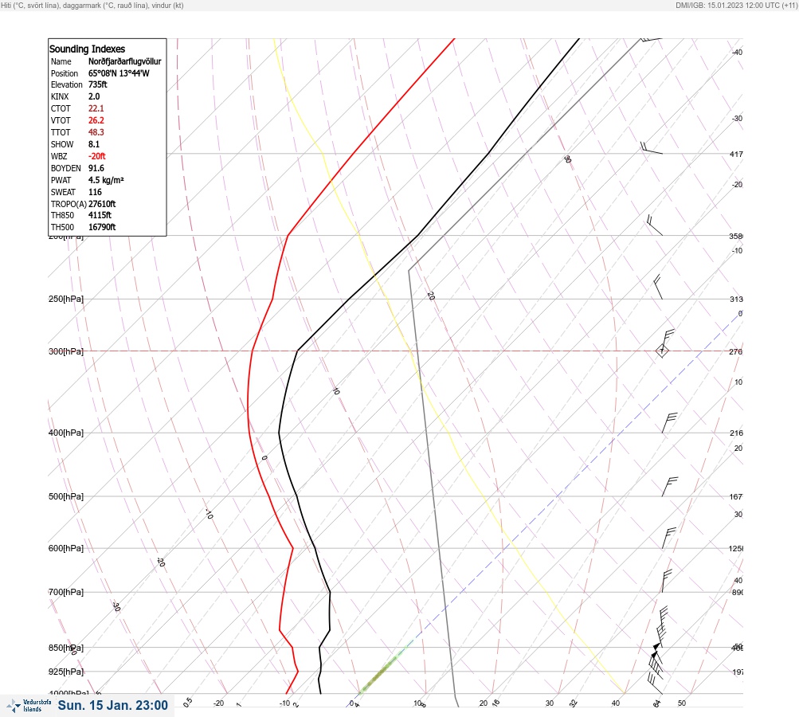Image resolution: width=799 pixels, height=717 pixels.
Task: Click the 167 height label on the right edge
Action: [x=736, y=496]
